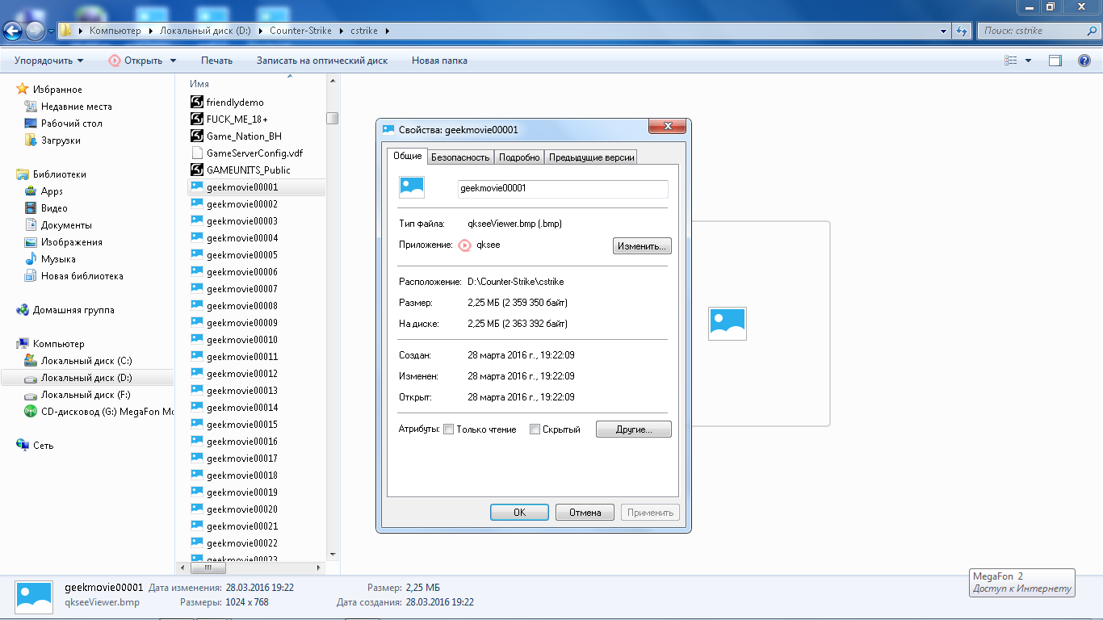Click the Видео library icon

[31, 208]
